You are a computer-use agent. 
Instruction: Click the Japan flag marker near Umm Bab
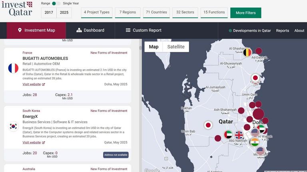pos(208,125)
